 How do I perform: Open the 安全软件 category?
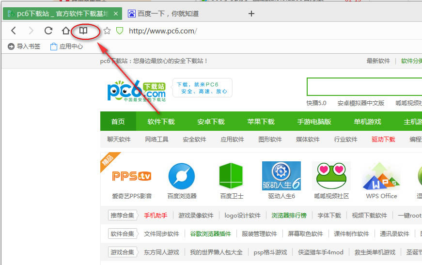(x=194, y=140)
